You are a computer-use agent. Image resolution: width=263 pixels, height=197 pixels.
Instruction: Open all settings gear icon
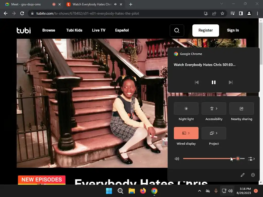[253, 175]
